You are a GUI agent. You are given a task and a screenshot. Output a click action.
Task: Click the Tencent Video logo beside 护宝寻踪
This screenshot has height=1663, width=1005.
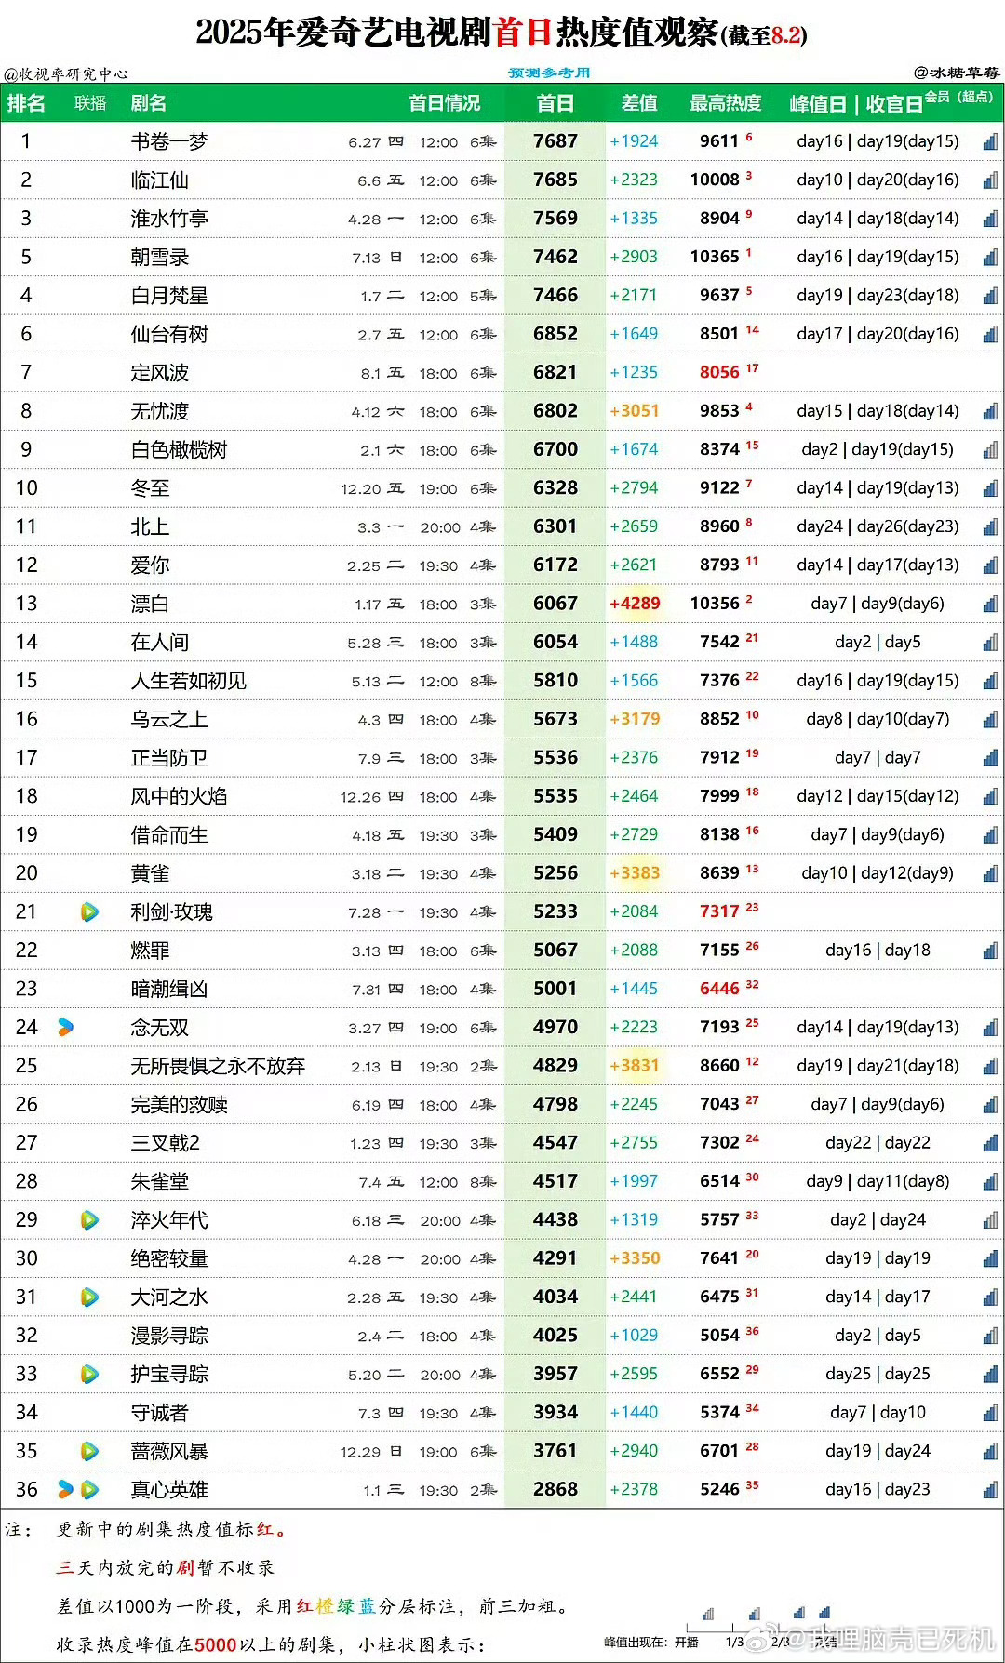[x=89, y=1375]
